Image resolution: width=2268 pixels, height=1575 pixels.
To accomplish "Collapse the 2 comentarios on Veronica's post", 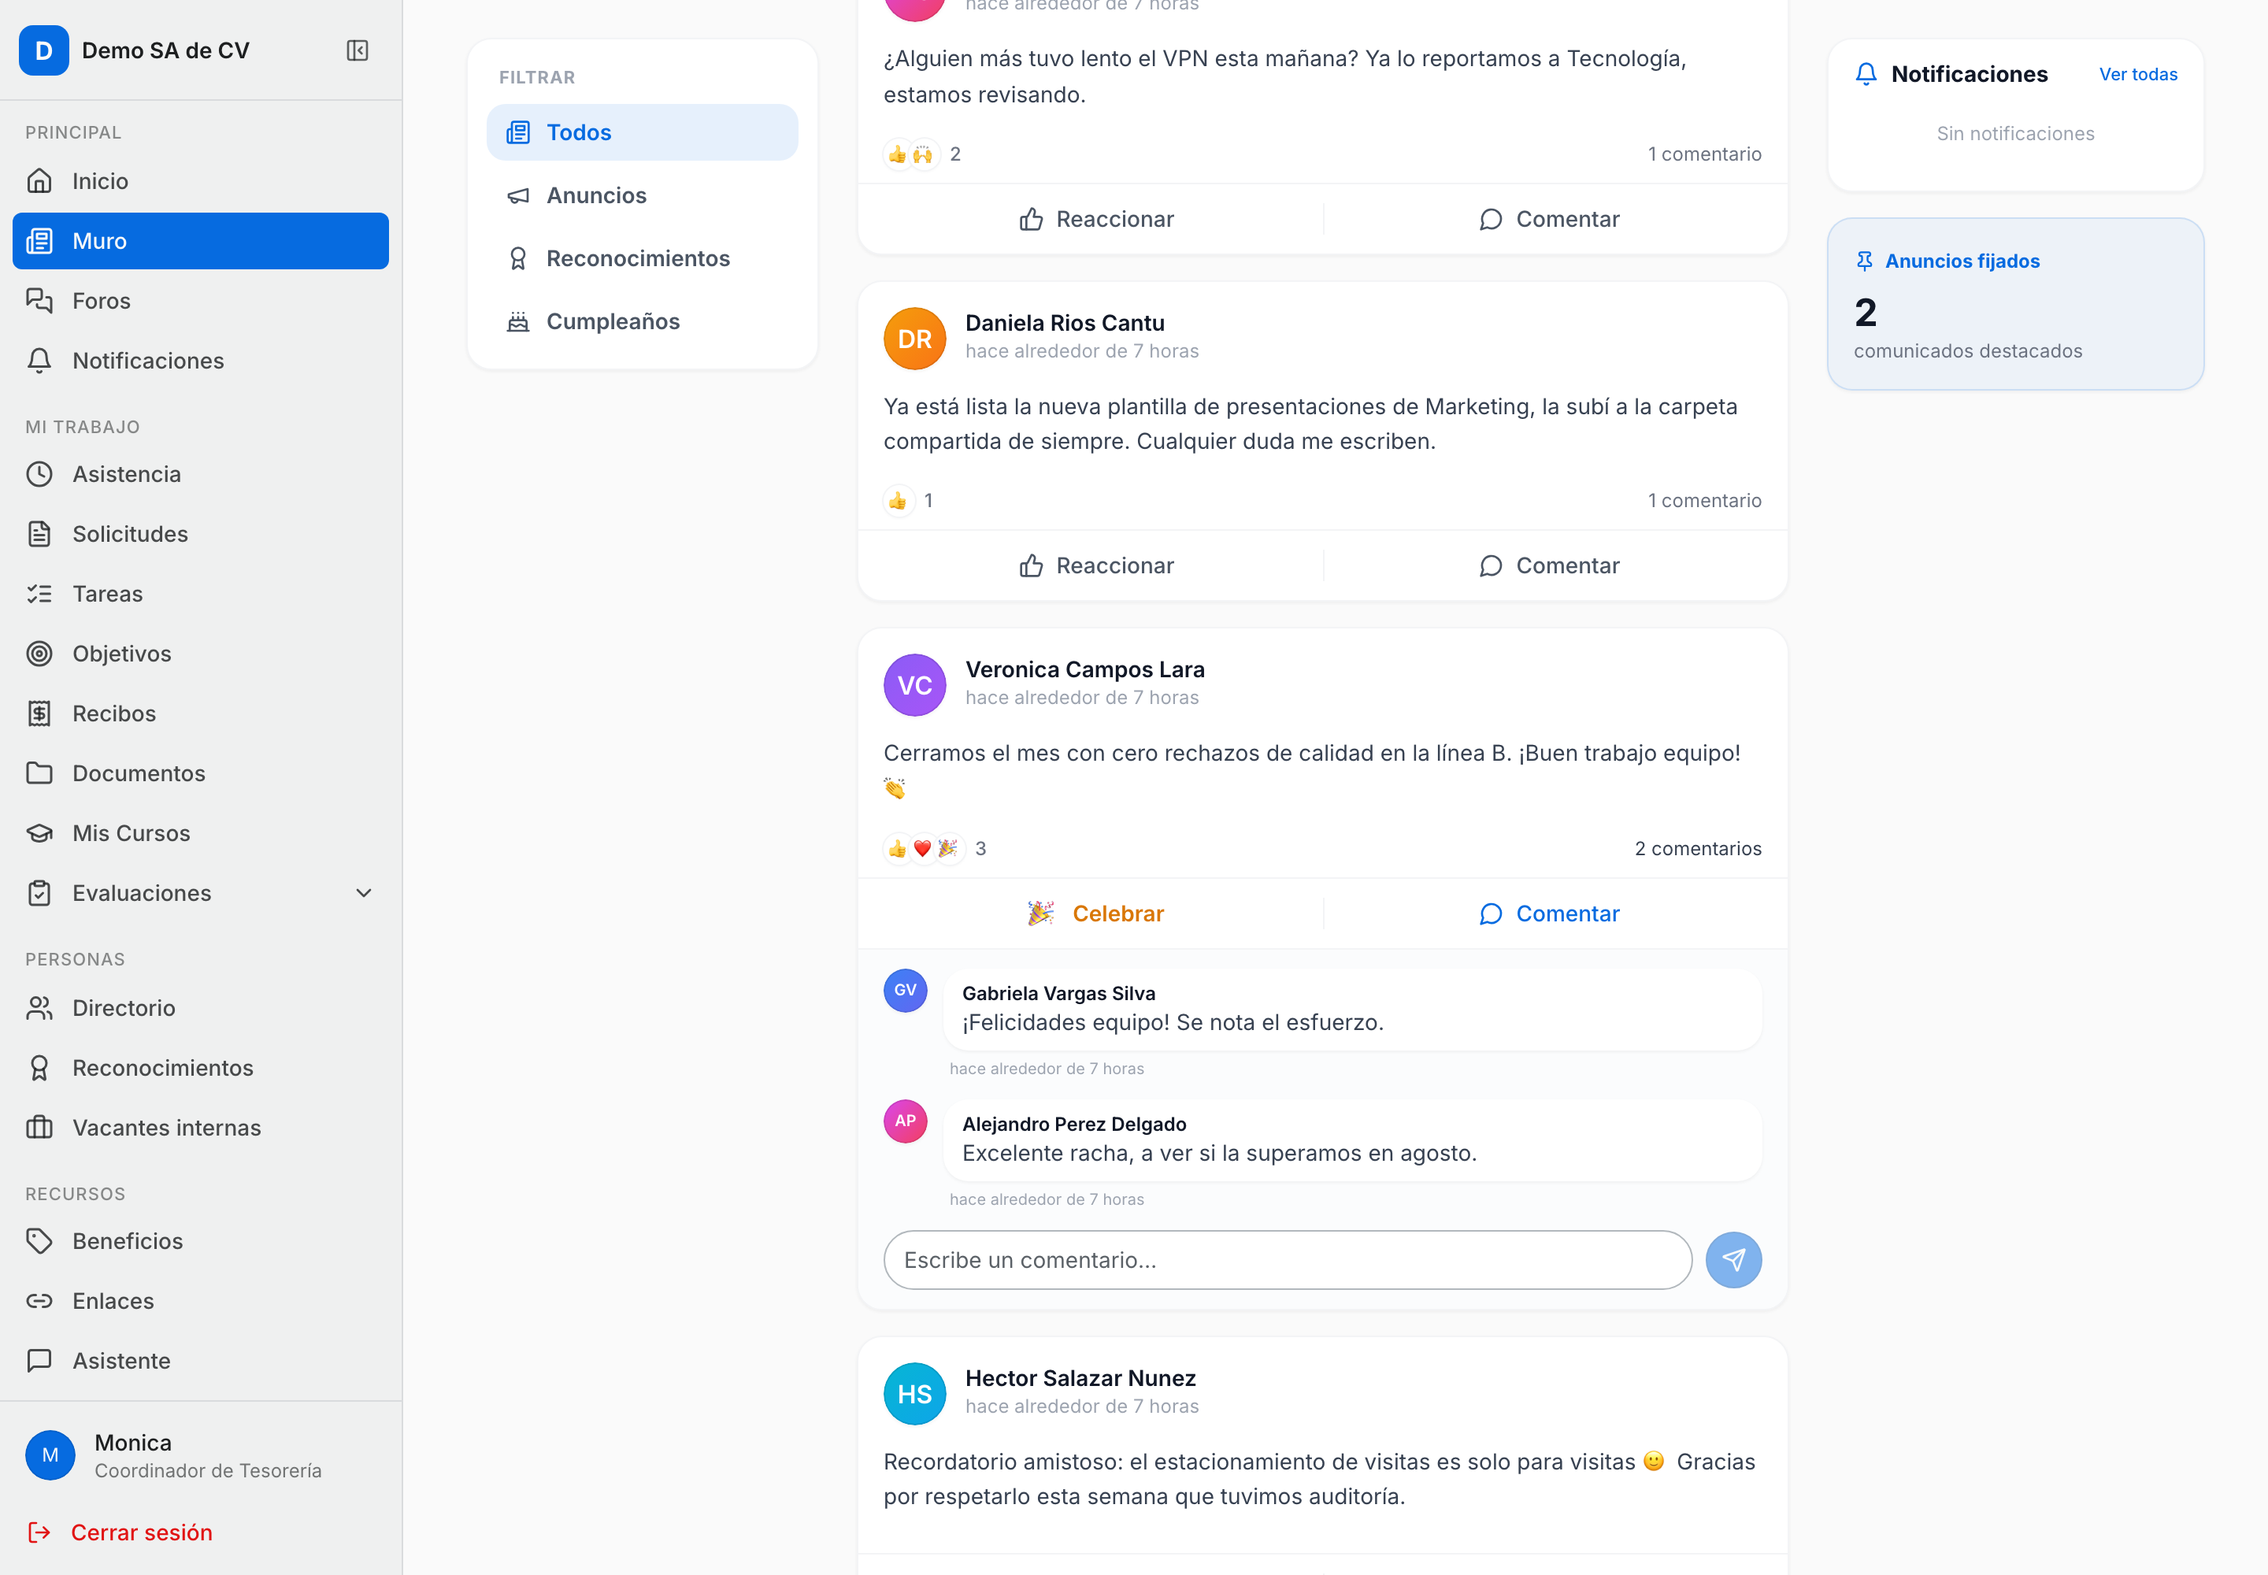I will coord(1698,849).
